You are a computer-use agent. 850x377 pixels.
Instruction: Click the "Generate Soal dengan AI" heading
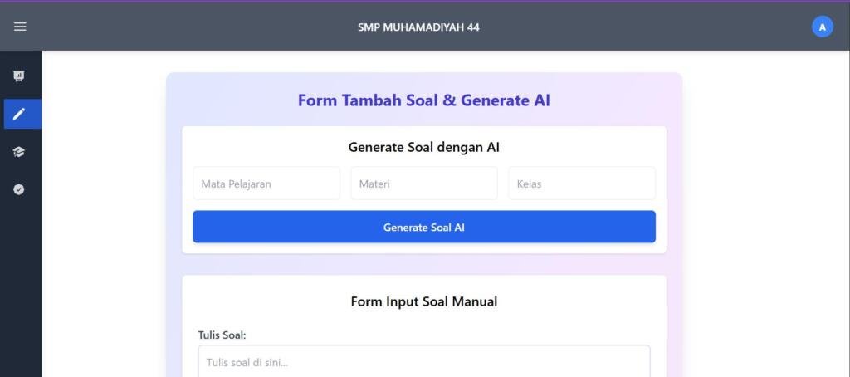(424, 148)
